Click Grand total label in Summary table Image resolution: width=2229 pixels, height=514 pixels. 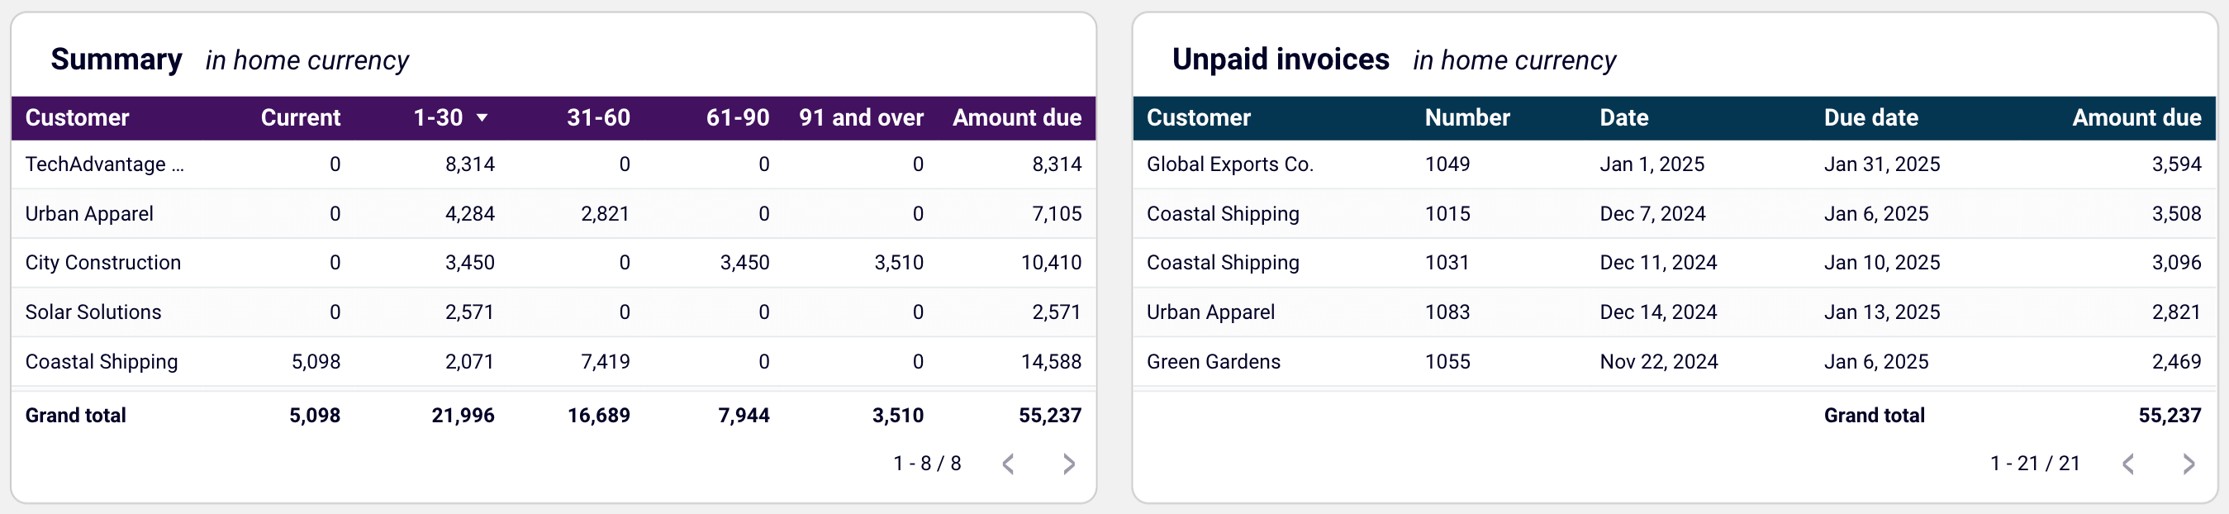click(75, 416)
